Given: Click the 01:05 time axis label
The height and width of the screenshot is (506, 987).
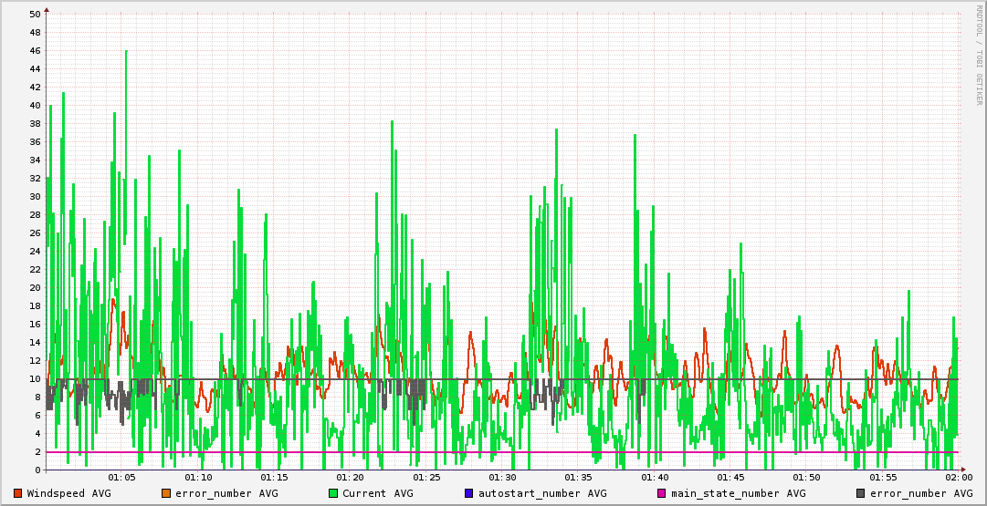Looking at the screenshot, I should pyautogui.click(x=121, y=478).
